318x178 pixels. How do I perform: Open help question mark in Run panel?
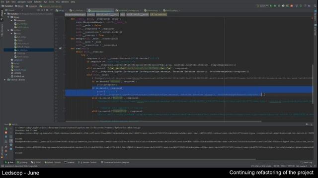pyautogui.click(x=6, y=155)
